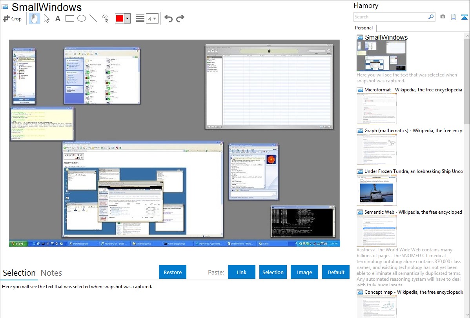Screen dimensions: 470x318
Task: Select the rectangle shape tool
Action: (x=69, y=18)
